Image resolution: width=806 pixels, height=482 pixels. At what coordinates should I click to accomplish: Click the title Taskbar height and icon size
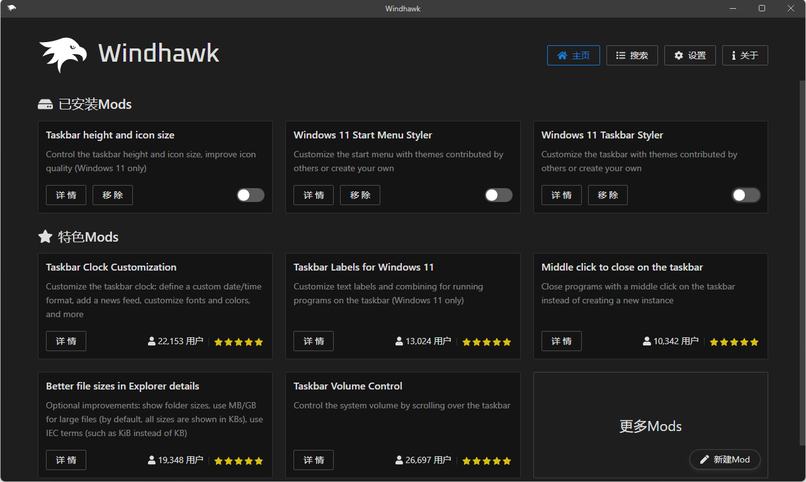110,135
